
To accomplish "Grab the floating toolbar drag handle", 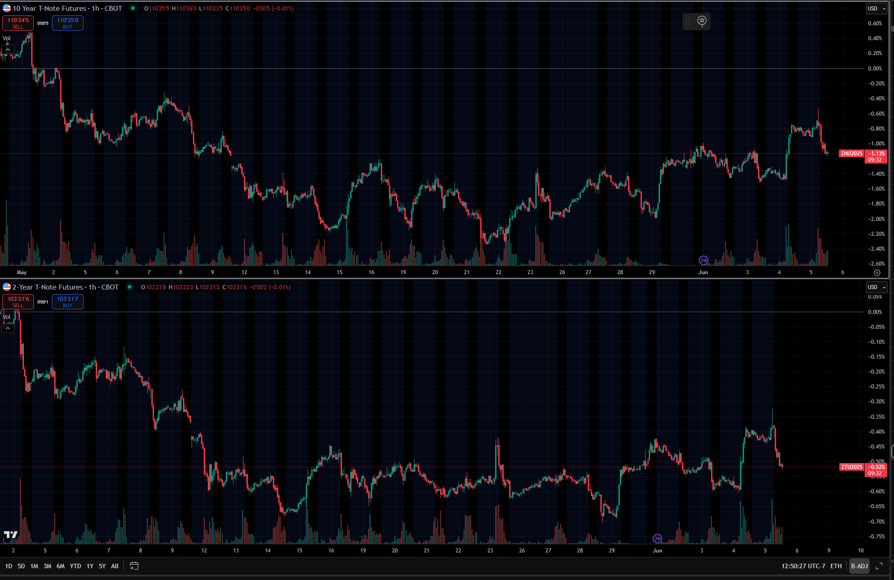I will tap(688, 21).
